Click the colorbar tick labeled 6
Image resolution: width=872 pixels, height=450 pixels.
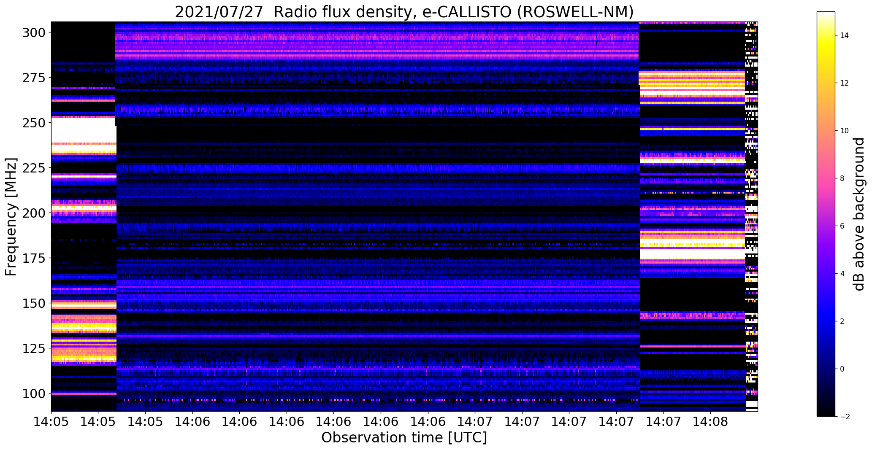pos(842,226)
